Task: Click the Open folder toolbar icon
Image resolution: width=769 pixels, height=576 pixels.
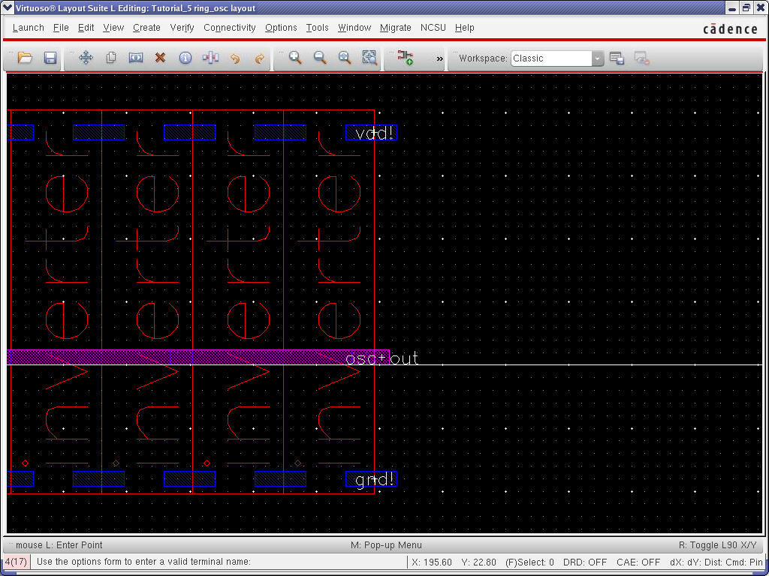Action: (x=25, y=58)
